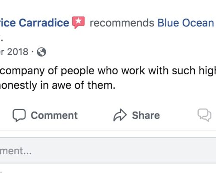Click the review line about company of people

tap(108, 71)
